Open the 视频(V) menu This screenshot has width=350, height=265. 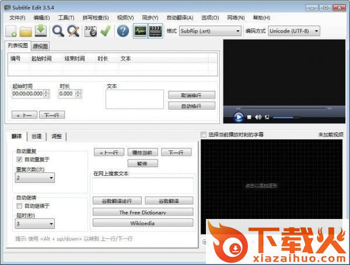125,18
